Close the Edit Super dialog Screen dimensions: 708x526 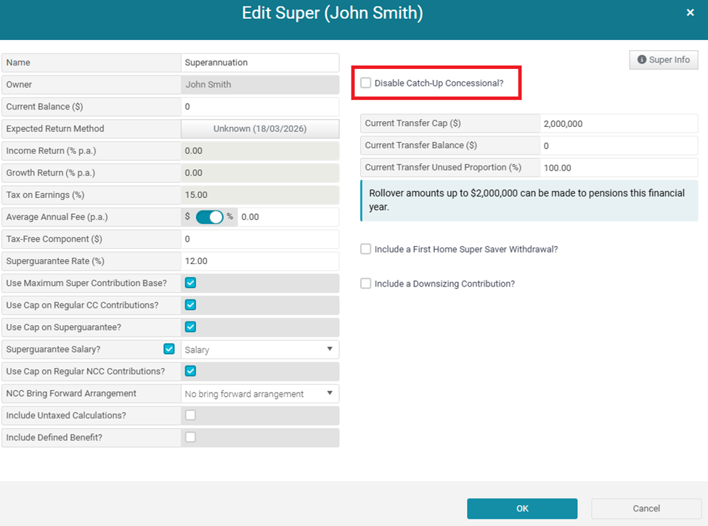[689, 12]
